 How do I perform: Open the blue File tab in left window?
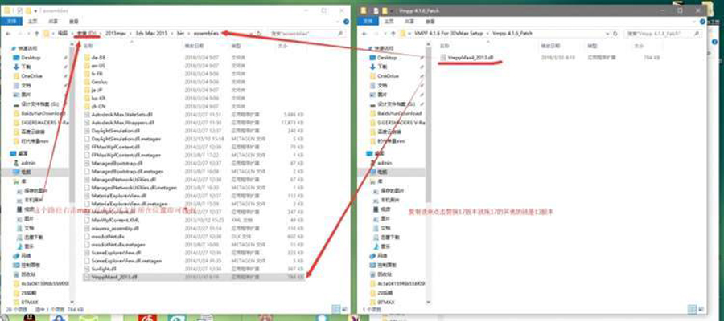(11, 20)
